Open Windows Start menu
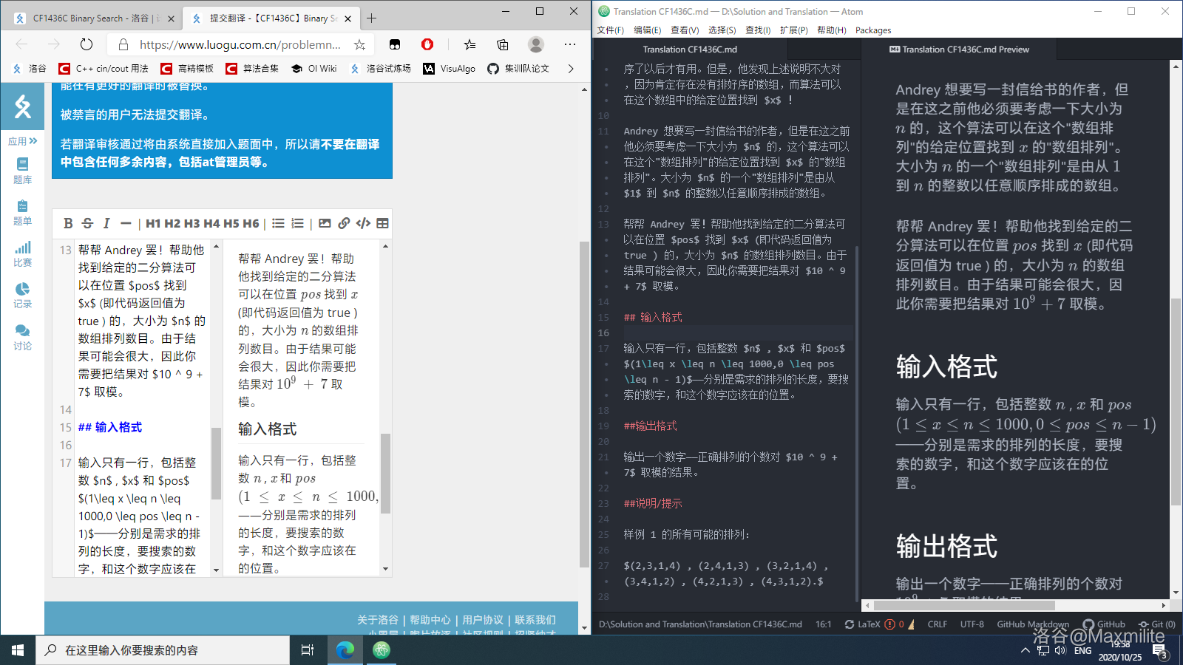 [x=18, y=650]
